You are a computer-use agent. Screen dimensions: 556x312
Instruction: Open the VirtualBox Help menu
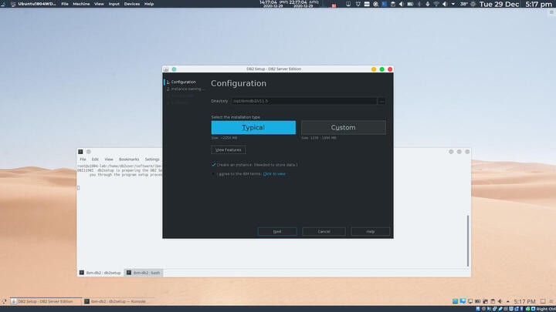coord(149,4)
